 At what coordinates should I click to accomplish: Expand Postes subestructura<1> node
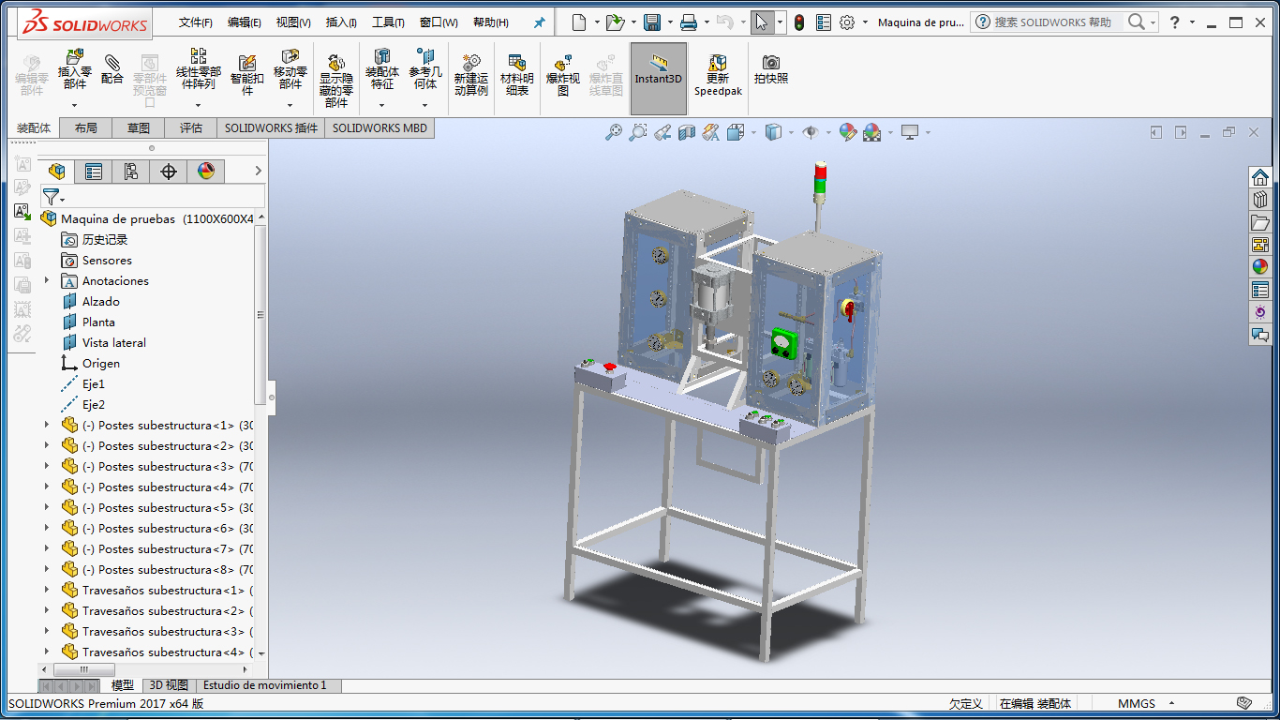tap(47, 425)
